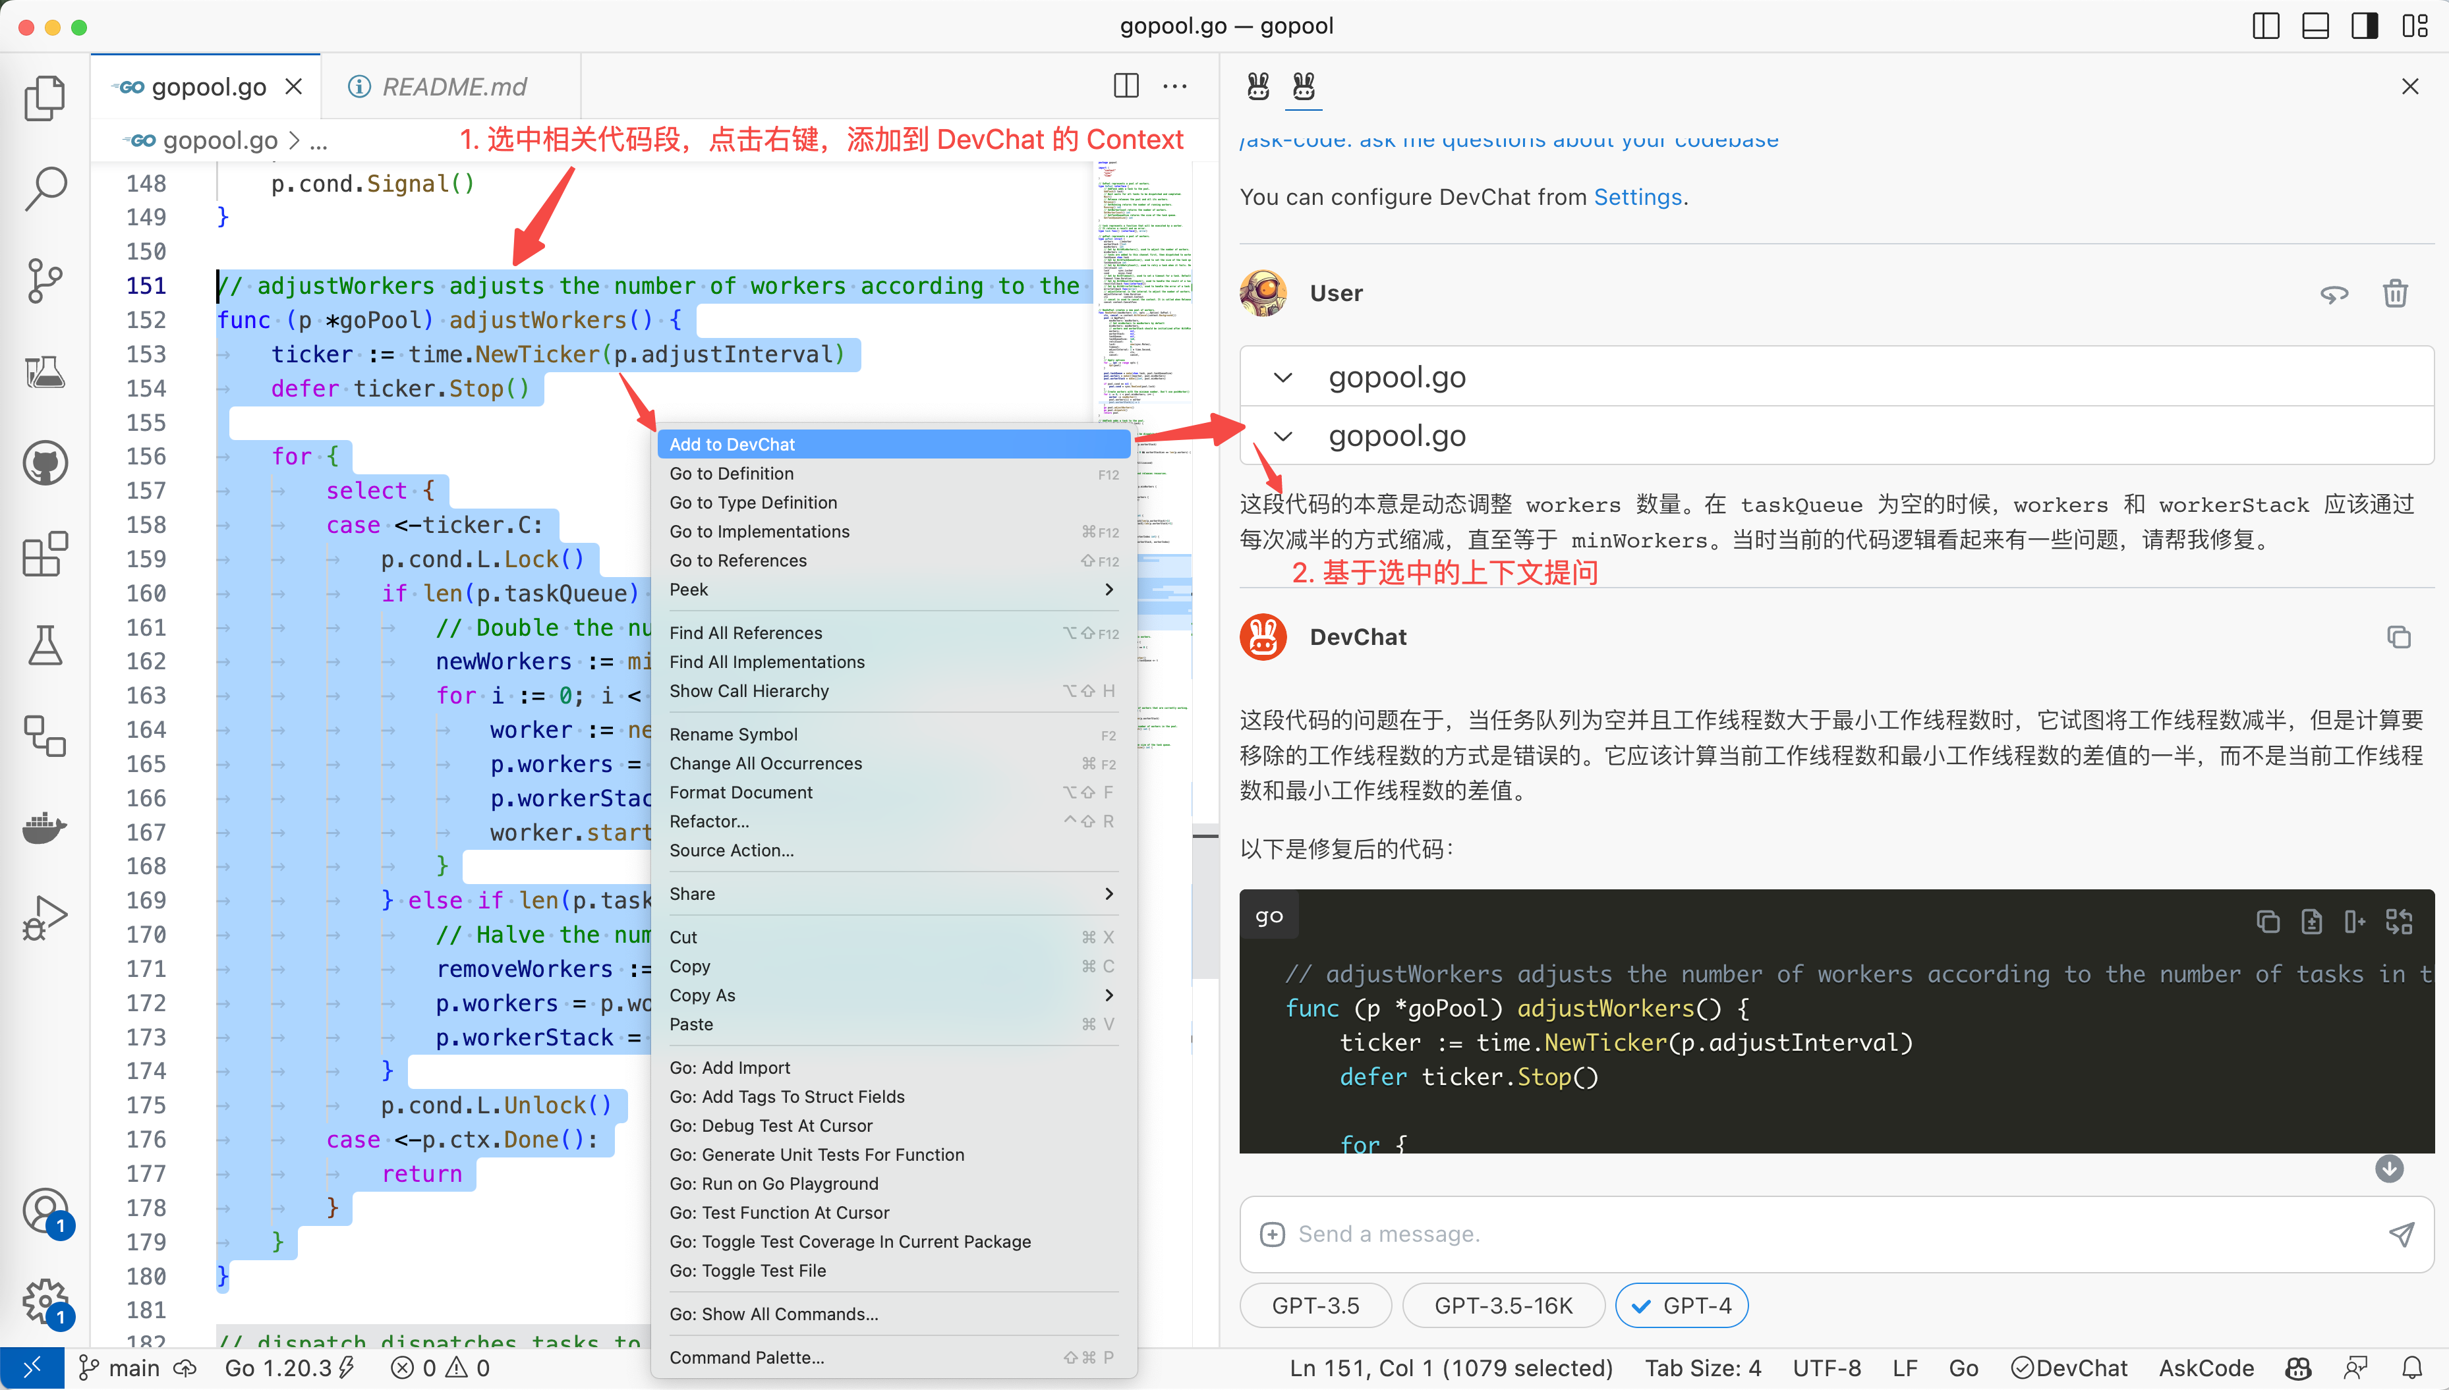
Task: Delete the User message with trash icon
Action: 2394,293
